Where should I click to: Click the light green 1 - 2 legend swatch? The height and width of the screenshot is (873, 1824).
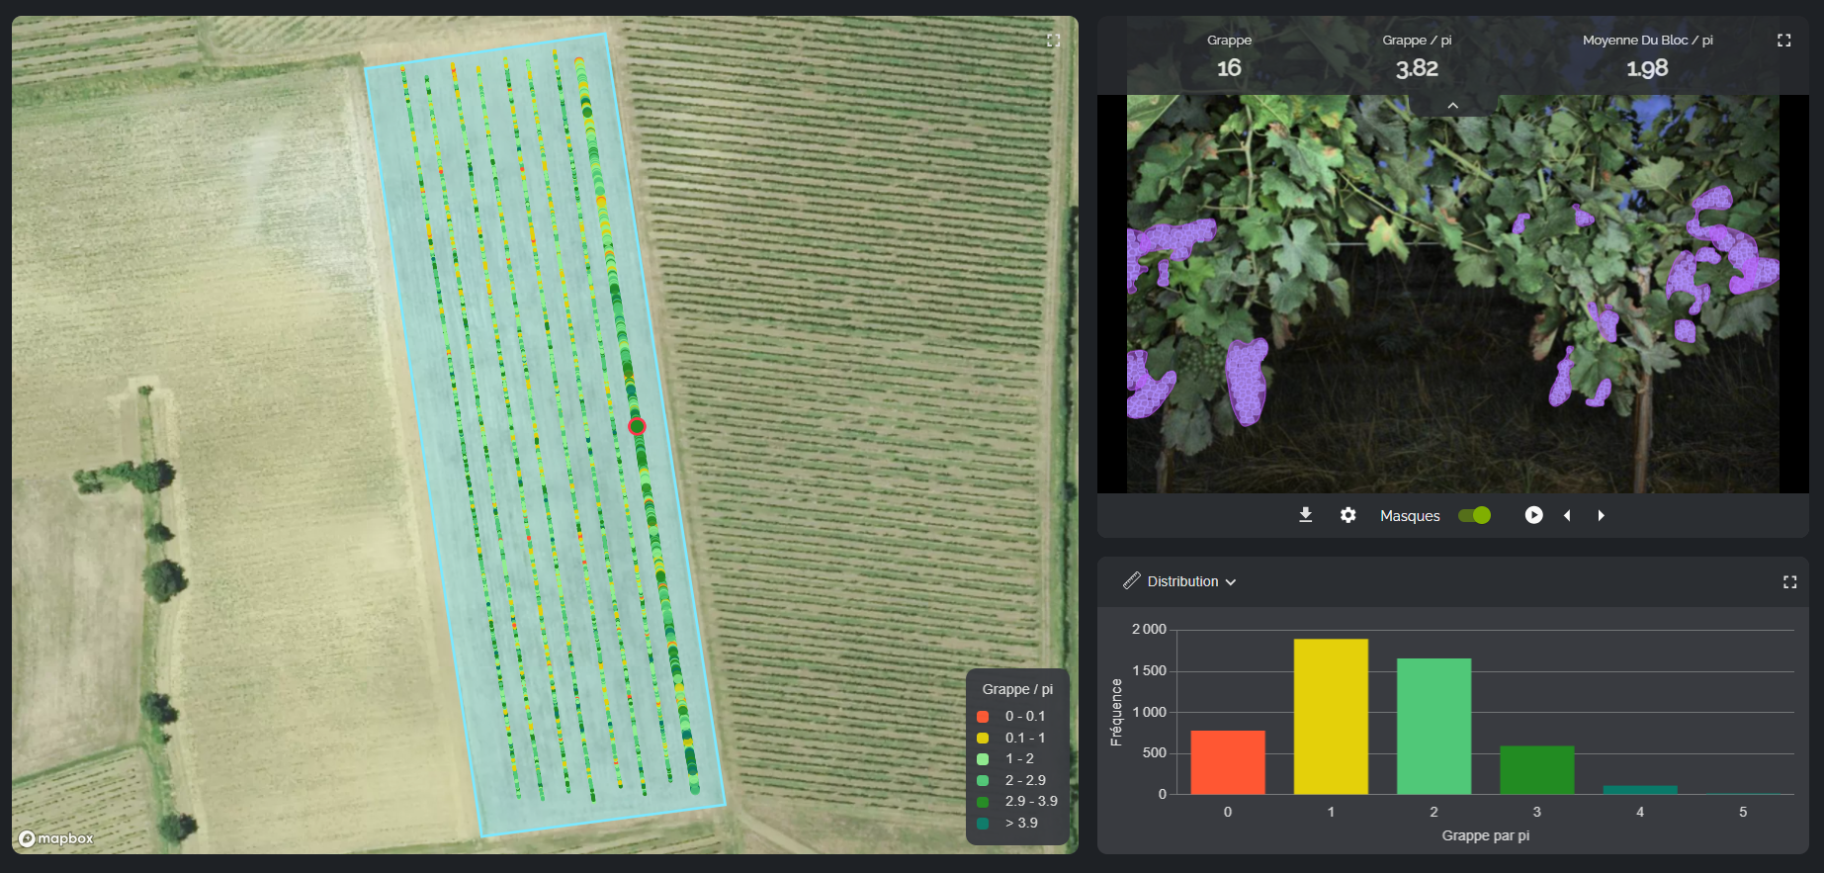coord(983,759)
